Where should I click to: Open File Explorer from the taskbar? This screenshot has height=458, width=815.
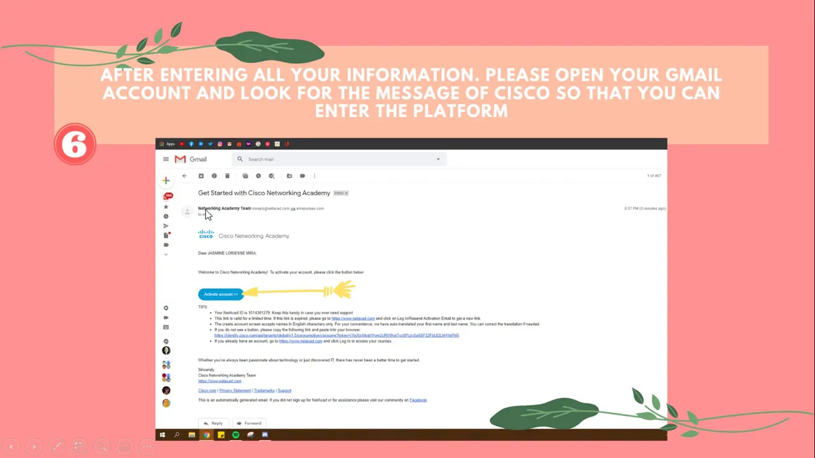[x=192, y=435]
